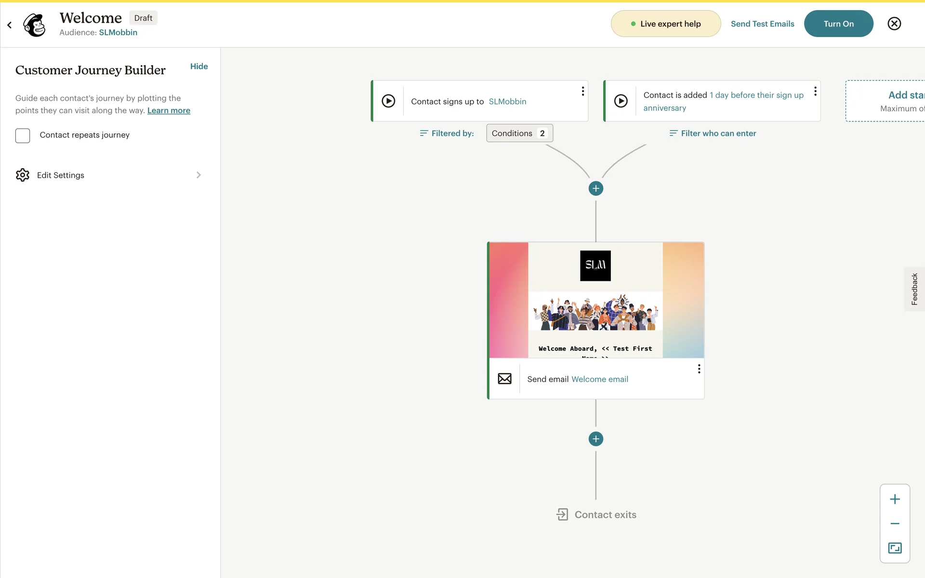
Task: Click play icon on anniversary trigger
Action: tap(621, 101)
